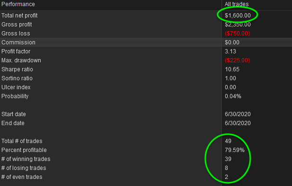Select the $0.00 commission value
This screenshot has height=186, width=292.
(x=232, y=42)
